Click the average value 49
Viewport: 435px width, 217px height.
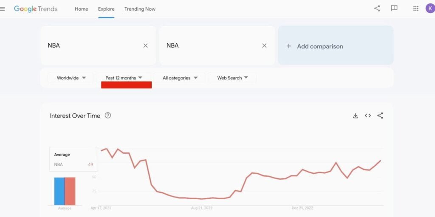(x=90, y=164)
